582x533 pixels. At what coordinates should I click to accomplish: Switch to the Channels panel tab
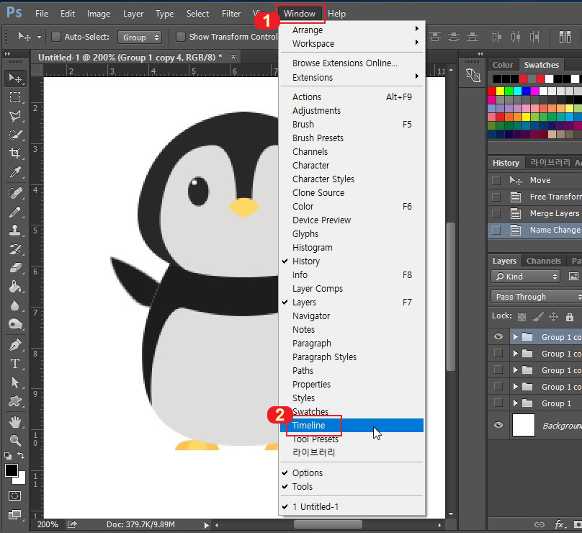click(x=543, y=261)
